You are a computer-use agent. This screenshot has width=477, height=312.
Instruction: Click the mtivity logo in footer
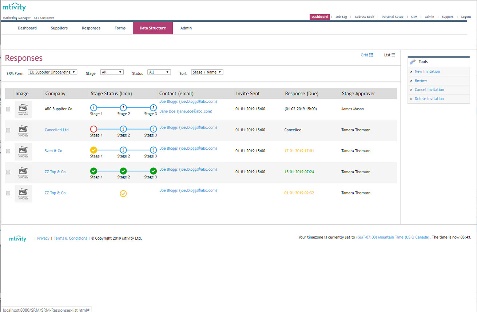[x=18, y=239]
